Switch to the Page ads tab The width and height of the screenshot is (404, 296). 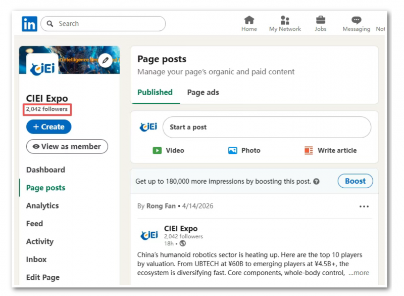(203, 92)
